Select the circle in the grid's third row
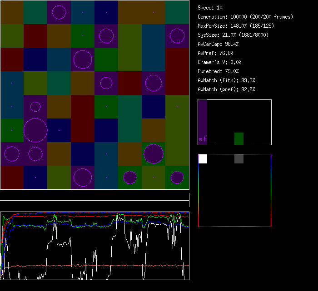318x291 pixels. [x=82, y=59]
